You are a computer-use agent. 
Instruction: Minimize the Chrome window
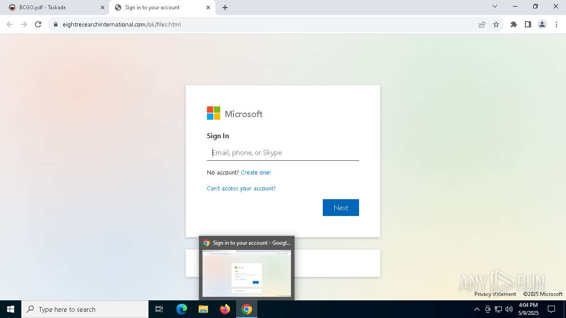(515, 6)
